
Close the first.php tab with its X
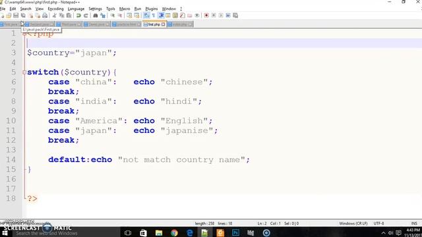(163, 24)
